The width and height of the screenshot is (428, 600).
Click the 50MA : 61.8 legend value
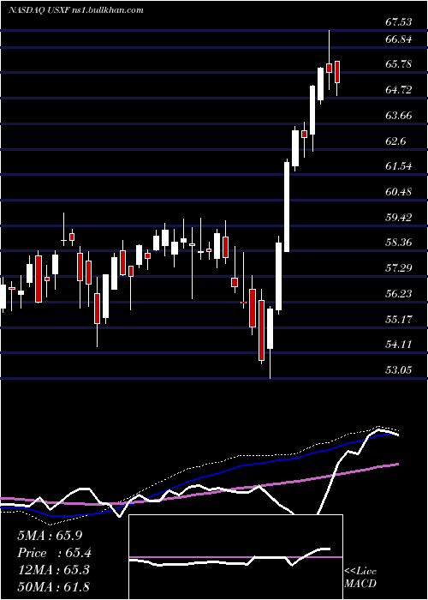(54, 587)
